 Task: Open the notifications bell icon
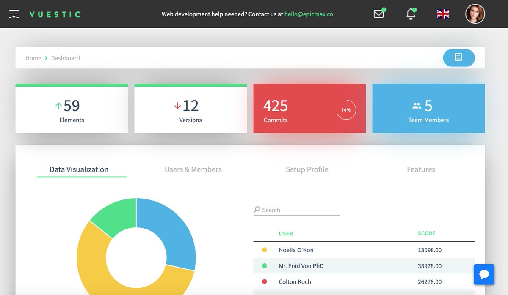[x=411, y=14]
